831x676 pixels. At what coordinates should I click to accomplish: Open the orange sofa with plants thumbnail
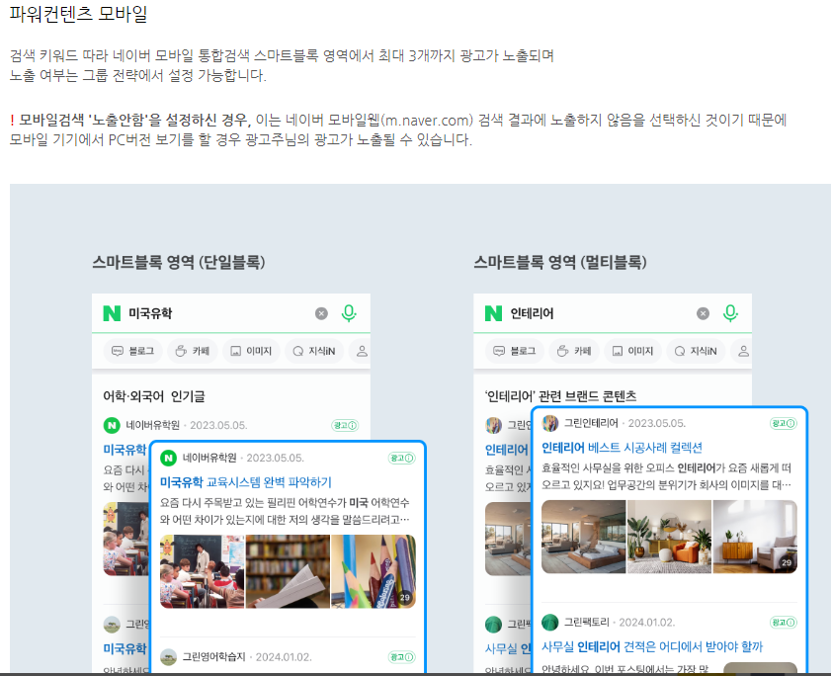click(x=669, y=537)
